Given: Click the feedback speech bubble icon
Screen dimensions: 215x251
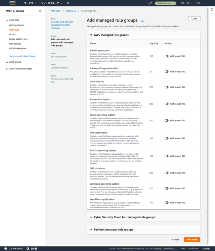Looking at the screenshot, I should point(6,248).
